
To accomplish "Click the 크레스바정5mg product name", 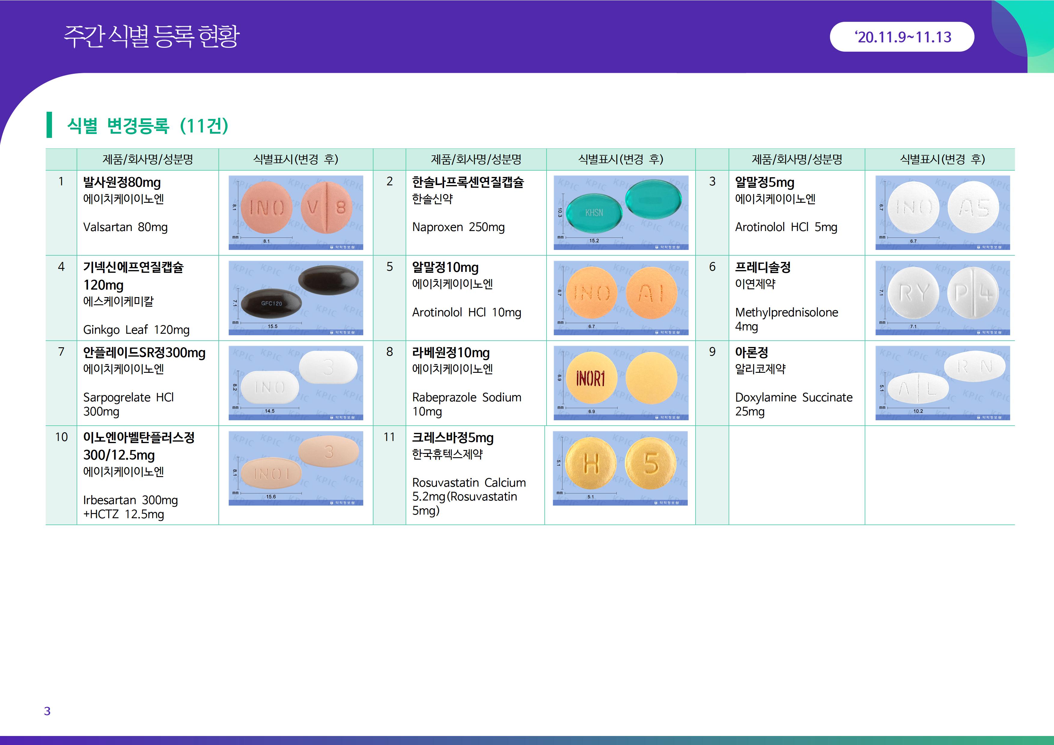I will pos(452,438).
